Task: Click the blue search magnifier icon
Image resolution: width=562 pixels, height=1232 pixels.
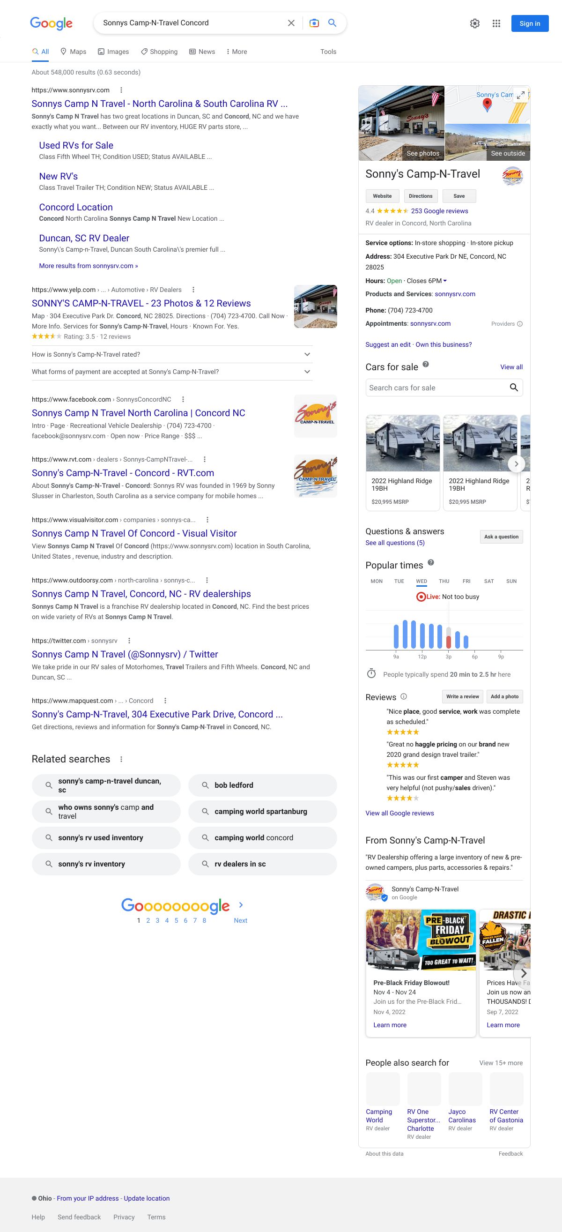Action: (x=332, y=23)
